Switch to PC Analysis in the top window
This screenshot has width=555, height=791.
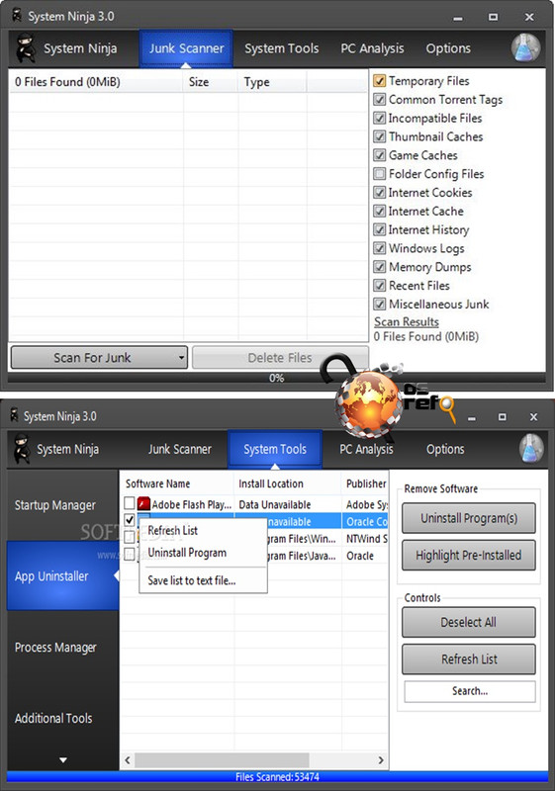[x=372, y=48]
